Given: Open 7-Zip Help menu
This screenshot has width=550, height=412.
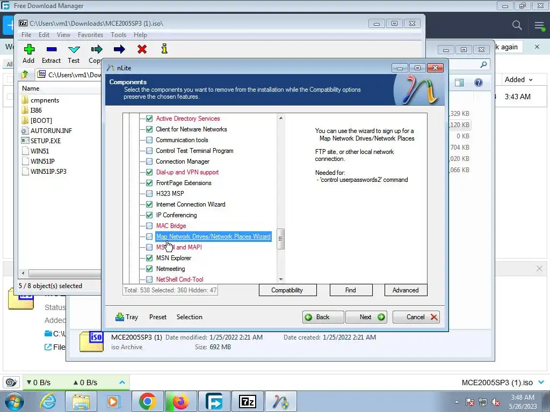Looking at the screenshot, I should 140,35.
